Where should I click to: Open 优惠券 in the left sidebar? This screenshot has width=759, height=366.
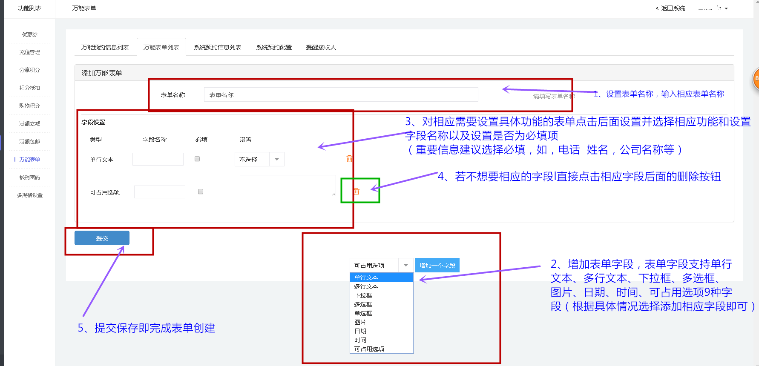[x=30, y=34]
